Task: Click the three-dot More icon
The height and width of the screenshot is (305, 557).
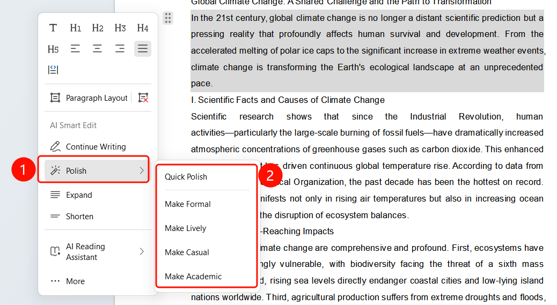Action: pos(55,281)
